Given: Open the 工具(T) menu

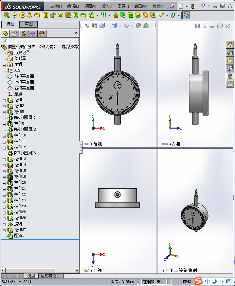Looking at the screenshot, I should [123, 6].
